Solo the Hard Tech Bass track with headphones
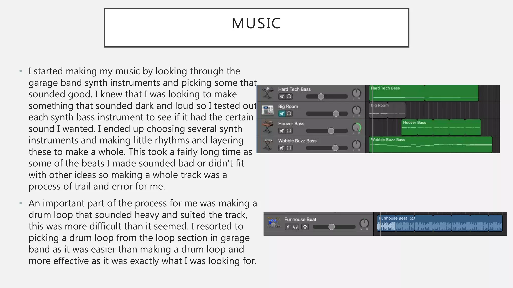This screenshot has height=288, width=513. pos(289,96)
